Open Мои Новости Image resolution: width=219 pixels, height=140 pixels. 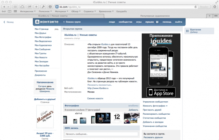coord(41,58)
